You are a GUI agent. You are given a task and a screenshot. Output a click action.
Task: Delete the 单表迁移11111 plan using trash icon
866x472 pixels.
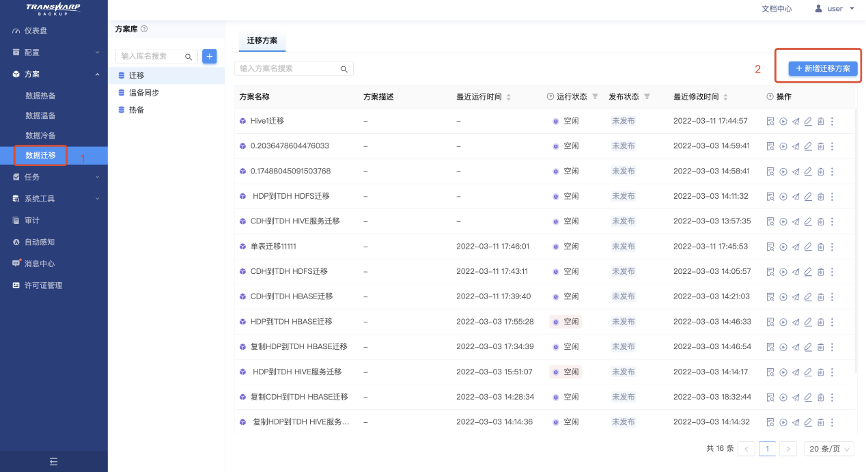point(820,247)
